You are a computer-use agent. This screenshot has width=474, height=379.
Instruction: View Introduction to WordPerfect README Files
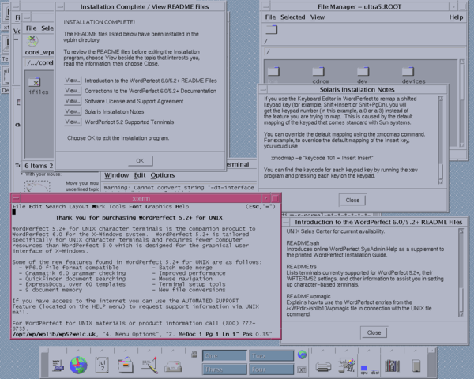(x=73, y=81)
